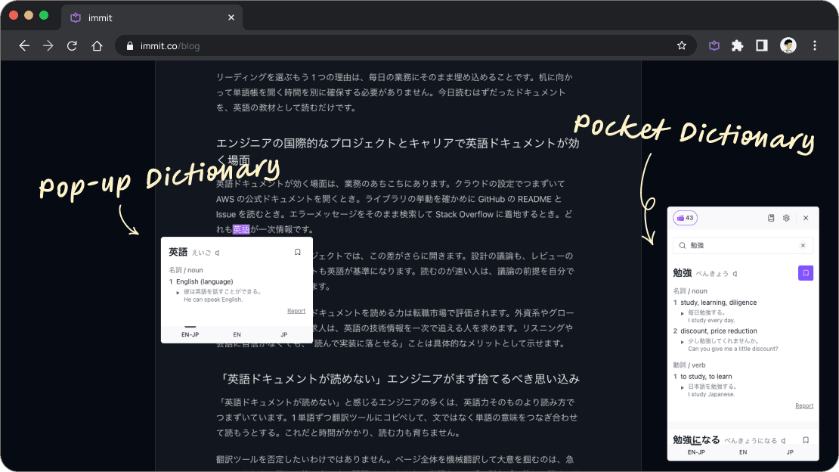Clear the 勉強 search query

(x=803, y=245)
